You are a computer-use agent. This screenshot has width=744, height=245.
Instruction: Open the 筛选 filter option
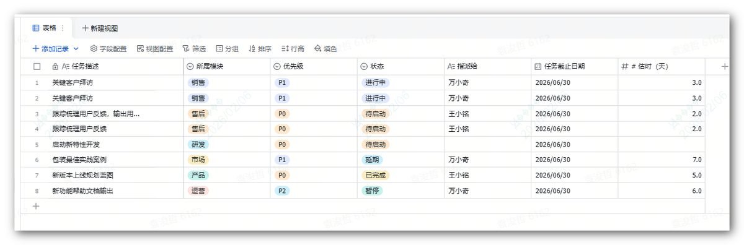pyautogui.click(x=194, y=48)
